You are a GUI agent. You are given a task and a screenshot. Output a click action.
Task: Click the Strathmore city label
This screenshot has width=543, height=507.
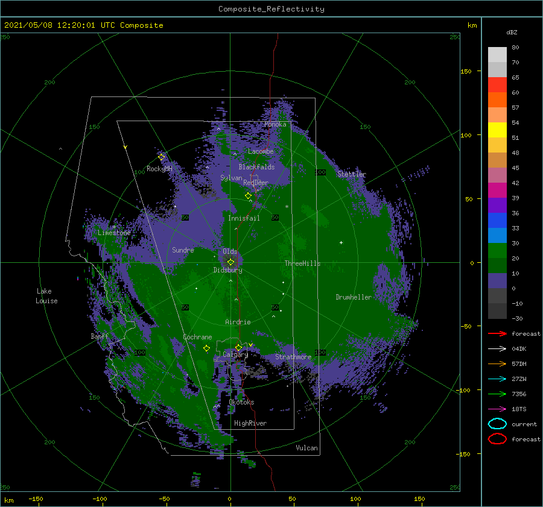click(293, 357)
